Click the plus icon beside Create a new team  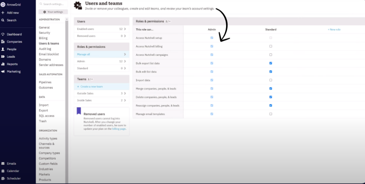(x=78, y=86)
